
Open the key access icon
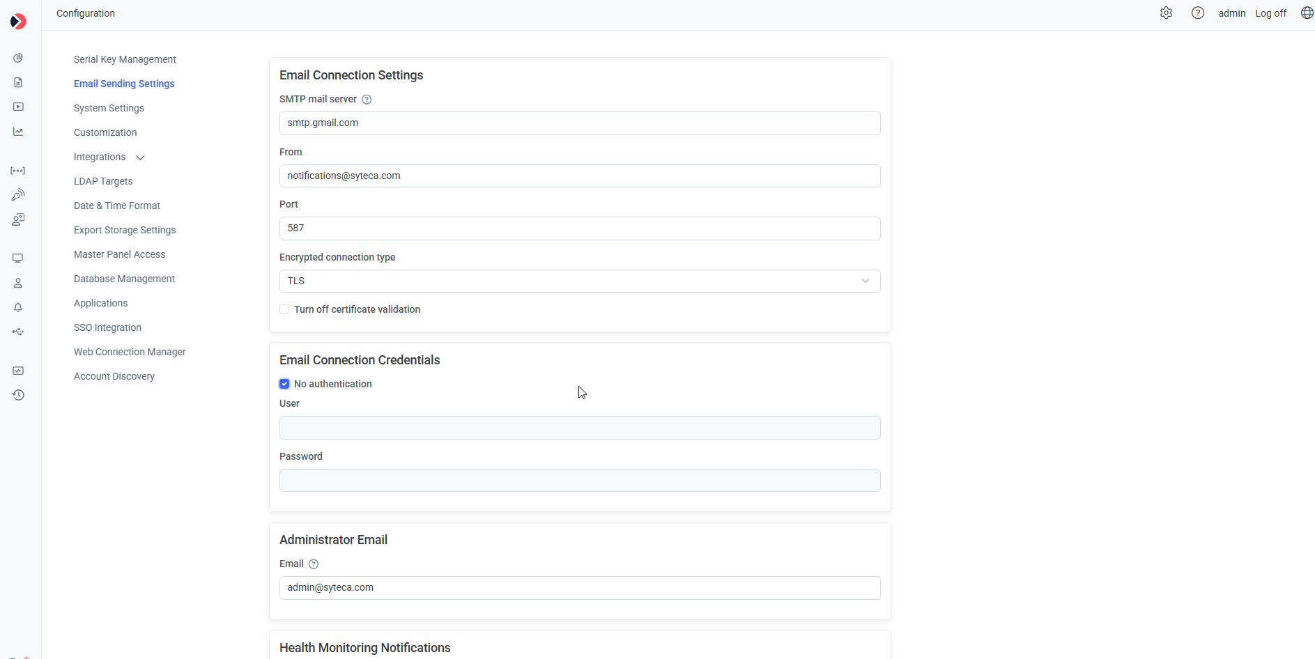tap(18, 195)
